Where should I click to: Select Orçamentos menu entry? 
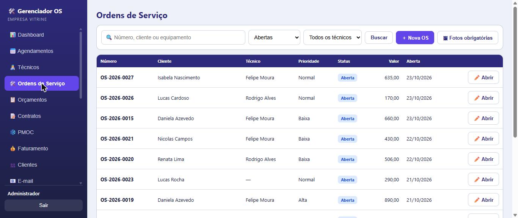pos(42,100)
